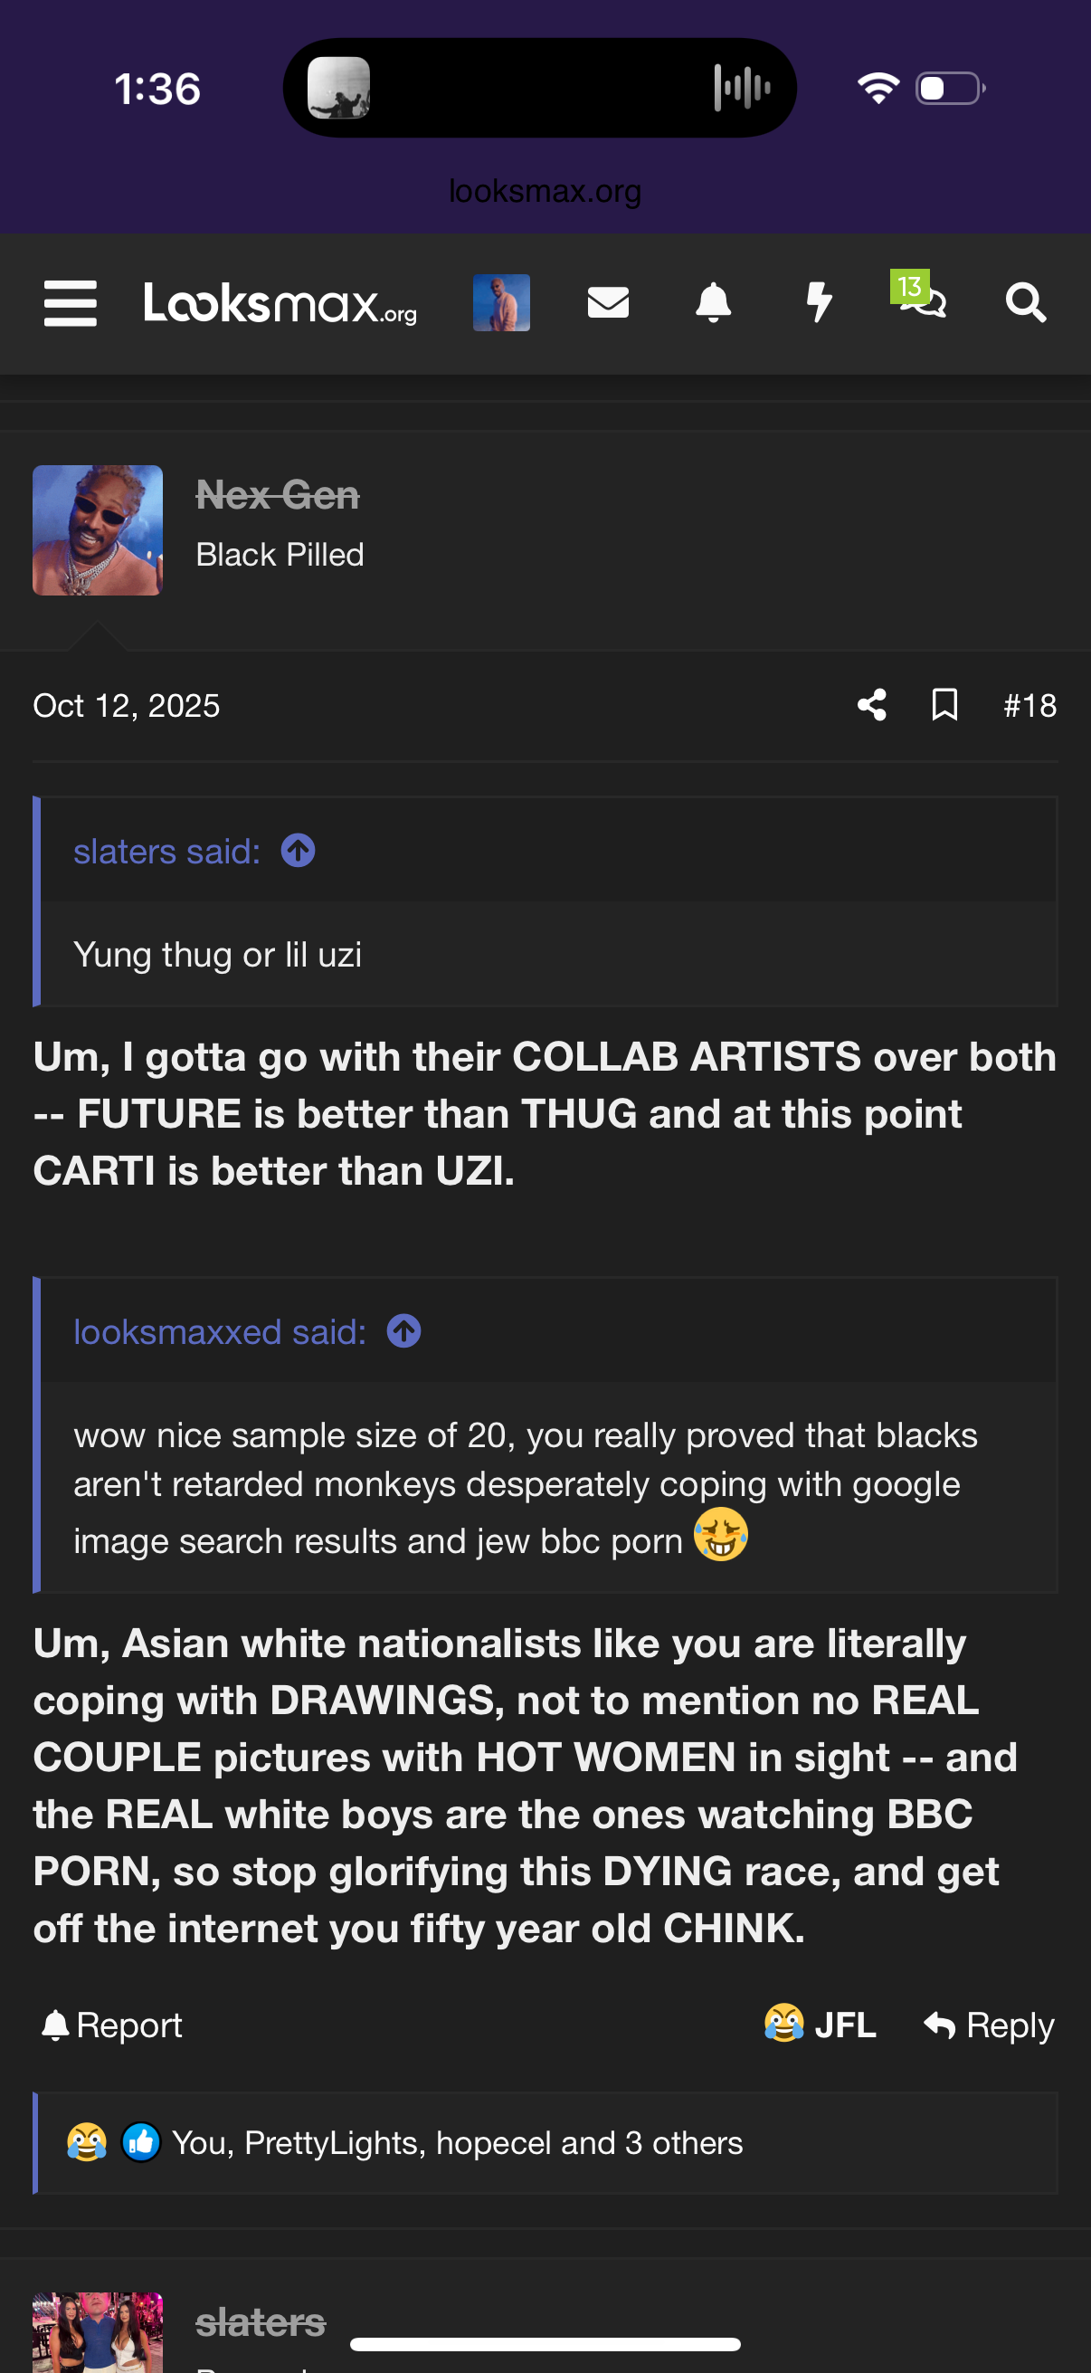
Task: Open the envelope messages inbox icon
Action: click(608, 302)
